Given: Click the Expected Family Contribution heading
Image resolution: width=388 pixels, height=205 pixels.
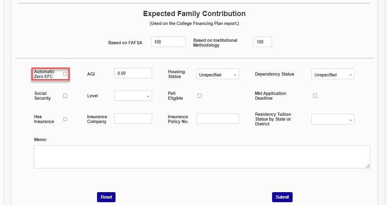Looking at the screenshot, I should (194, 14).
